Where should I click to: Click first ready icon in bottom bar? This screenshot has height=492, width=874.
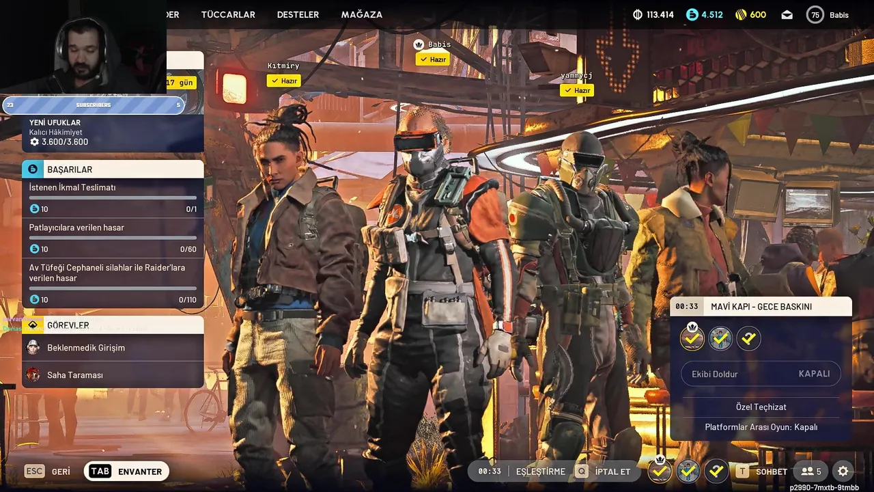coord(660,471)
